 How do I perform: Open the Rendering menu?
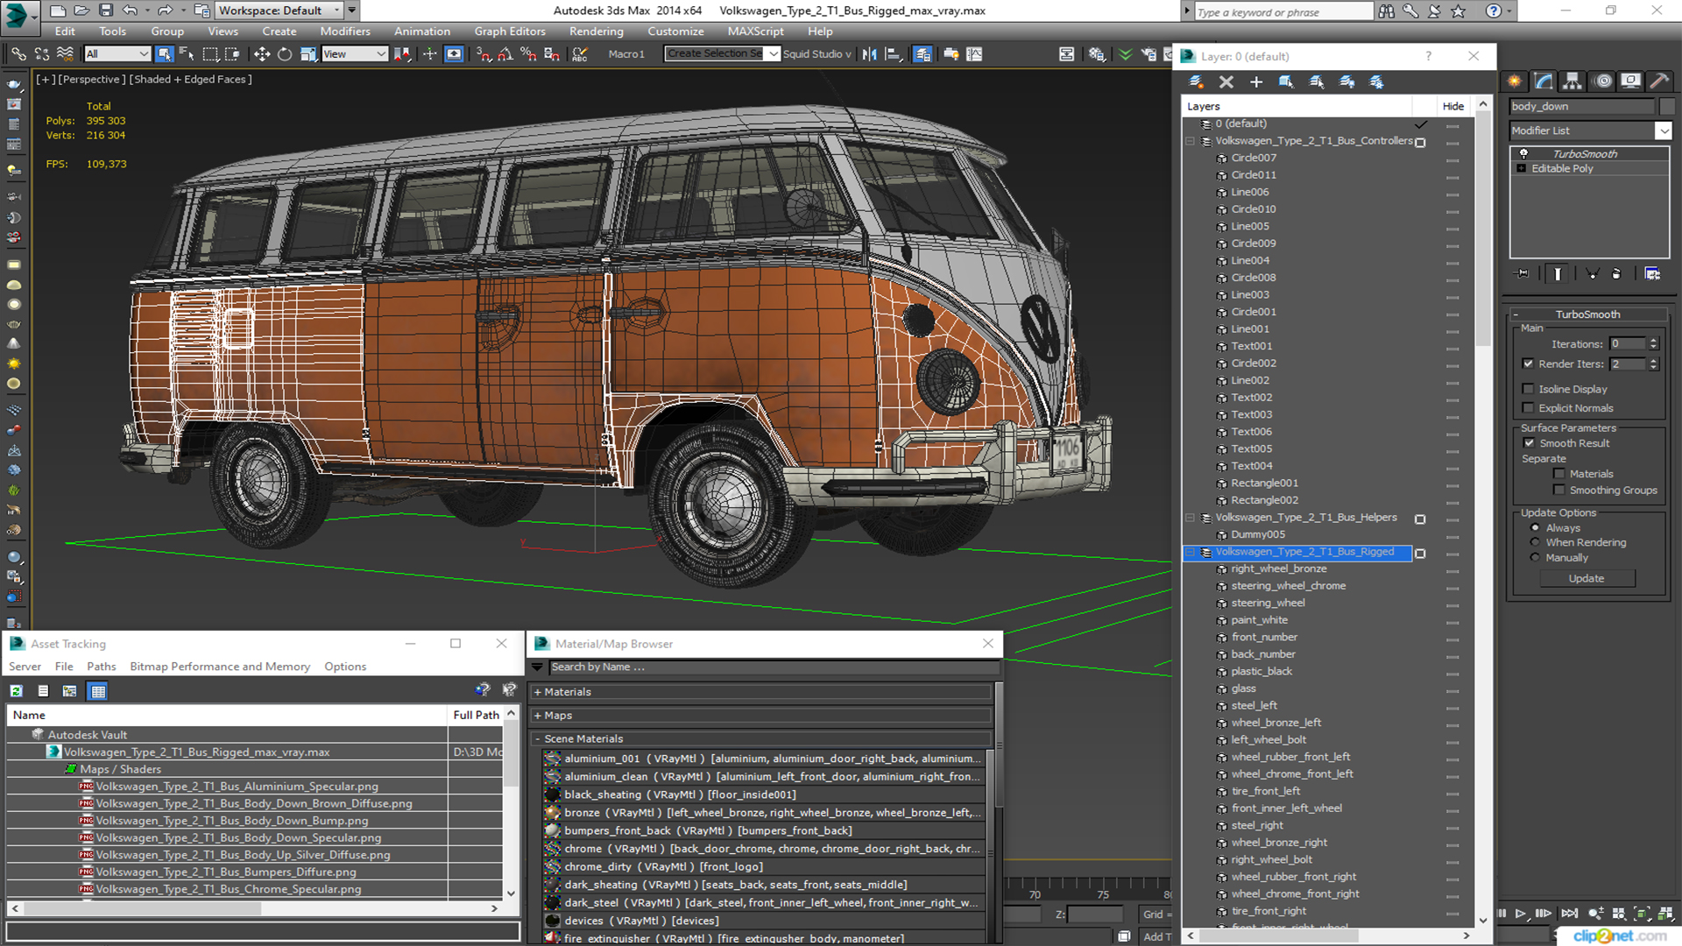click(596, 32)
